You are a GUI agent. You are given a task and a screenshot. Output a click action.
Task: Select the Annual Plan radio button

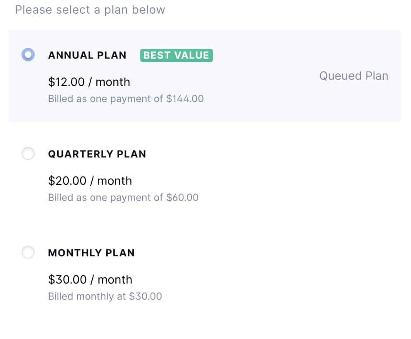tap(28, 55)
